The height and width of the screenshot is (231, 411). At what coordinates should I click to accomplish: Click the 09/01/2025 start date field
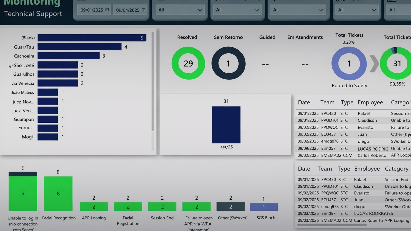(94, 10)
